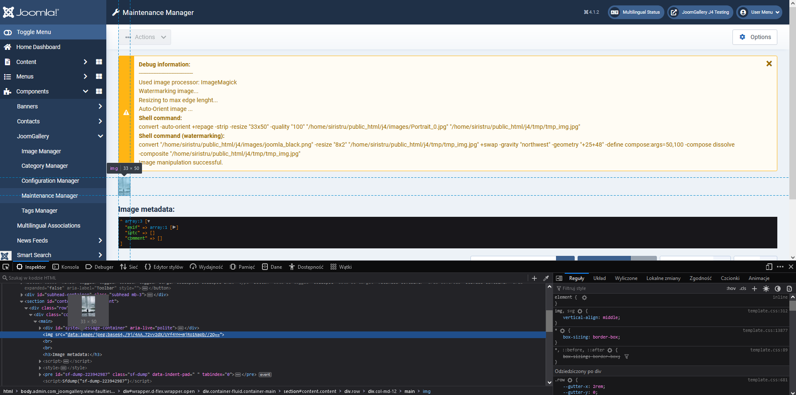Focus the 'Szukaj w kodzie HTML' search field
This screenshot has height=395, width=796.
(264, 278)
